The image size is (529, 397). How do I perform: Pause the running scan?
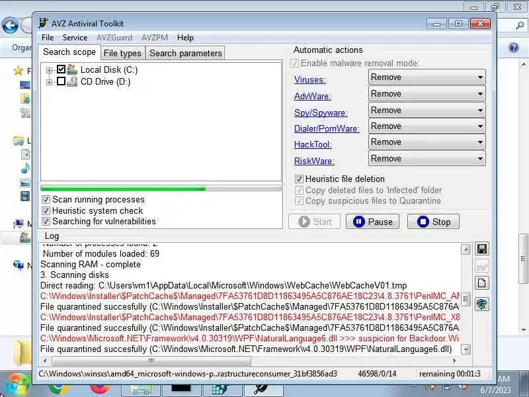tap(372, 222)
